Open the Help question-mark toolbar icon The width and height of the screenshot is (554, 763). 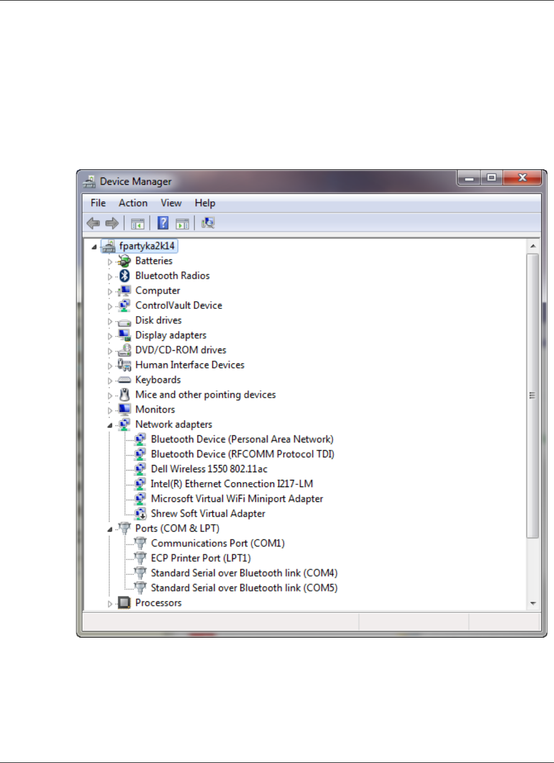click(163, 223)
